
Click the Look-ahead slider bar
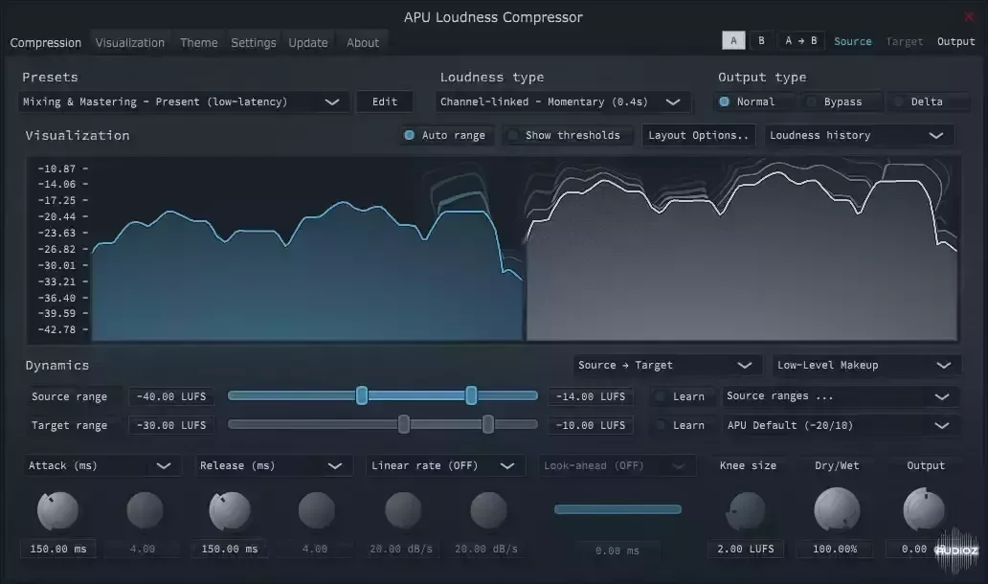[617, 509]
